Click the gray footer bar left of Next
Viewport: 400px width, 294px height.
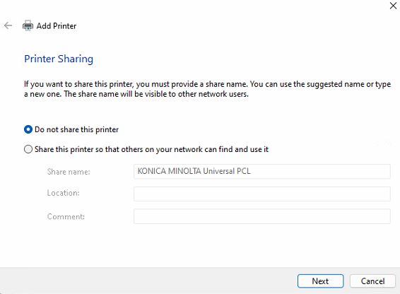148,281
